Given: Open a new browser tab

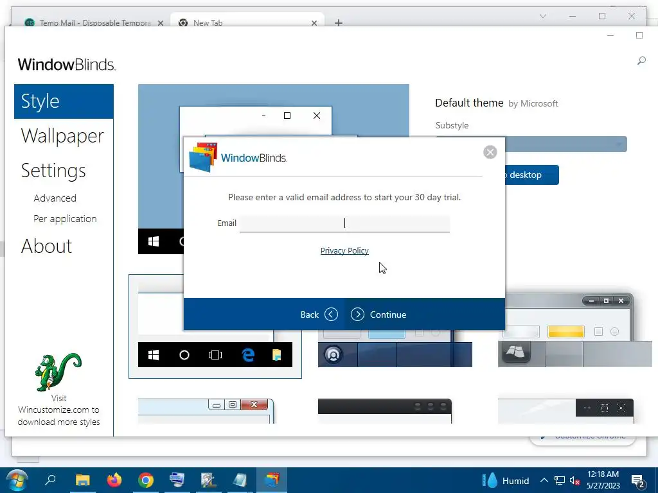Looking at the screenshot, I should click(339, 22).
